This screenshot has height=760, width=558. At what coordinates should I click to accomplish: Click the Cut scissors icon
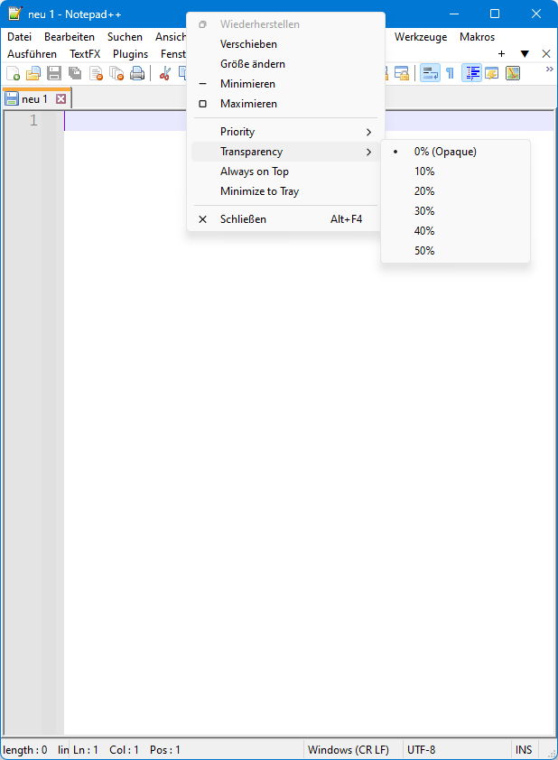165,73
